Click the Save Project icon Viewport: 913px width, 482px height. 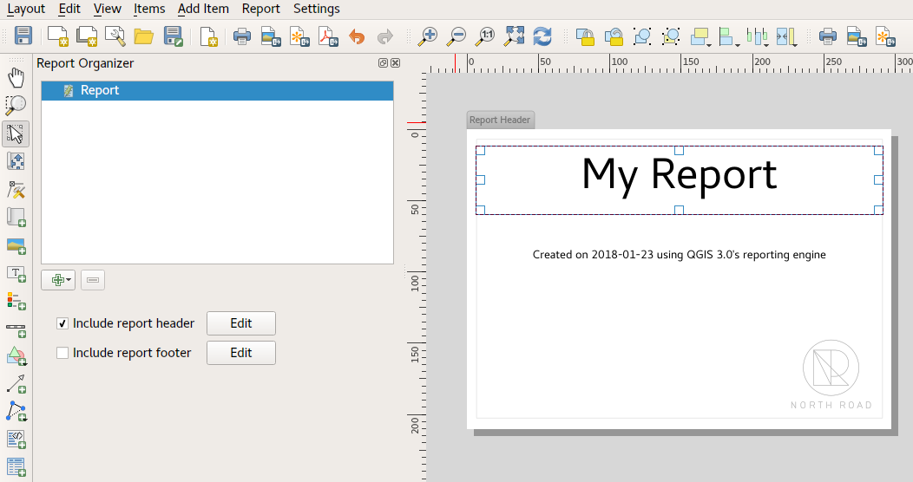pos(23,36)
